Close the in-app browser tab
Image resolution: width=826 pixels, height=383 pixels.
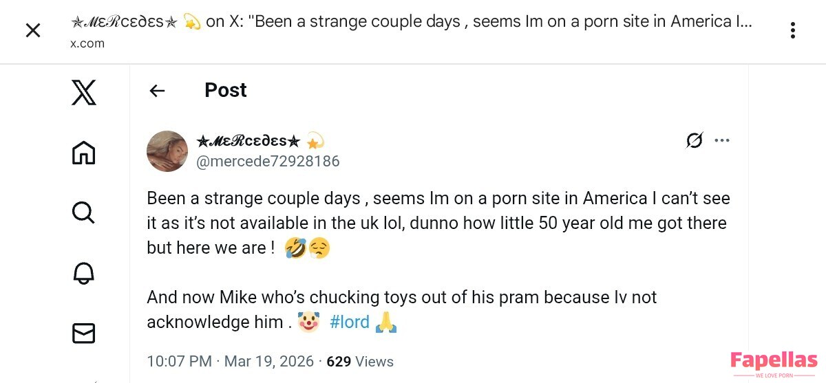click(33, 30)
